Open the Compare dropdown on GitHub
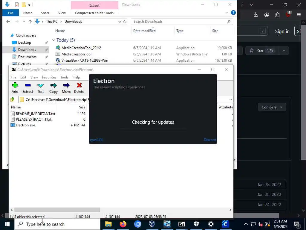Viewport: 306px width, 230px height. [272, 107]
